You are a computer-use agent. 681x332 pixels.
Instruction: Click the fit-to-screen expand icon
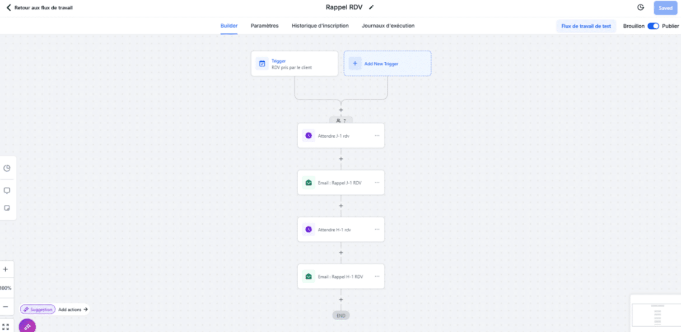tap(5, 326)
